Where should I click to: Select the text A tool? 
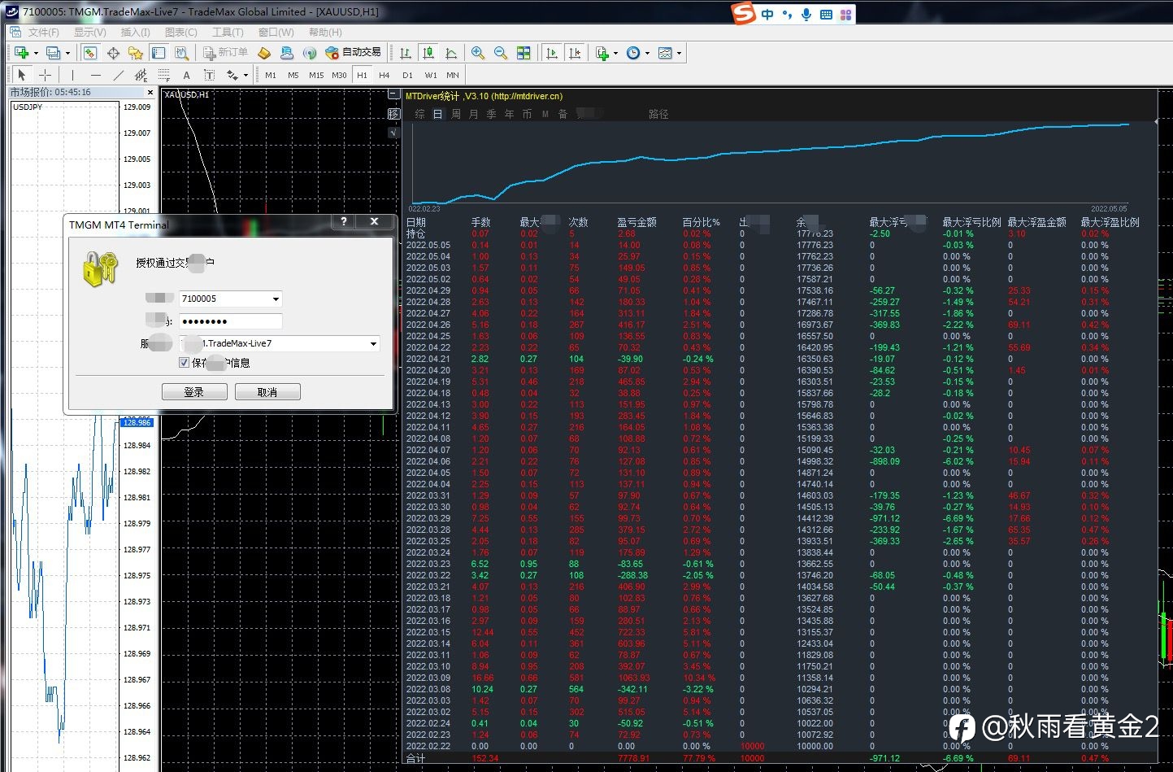[x=186, y=75]
